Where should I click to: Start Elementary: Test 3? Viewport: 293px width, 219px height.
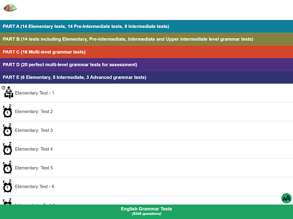tap(146, 131)
